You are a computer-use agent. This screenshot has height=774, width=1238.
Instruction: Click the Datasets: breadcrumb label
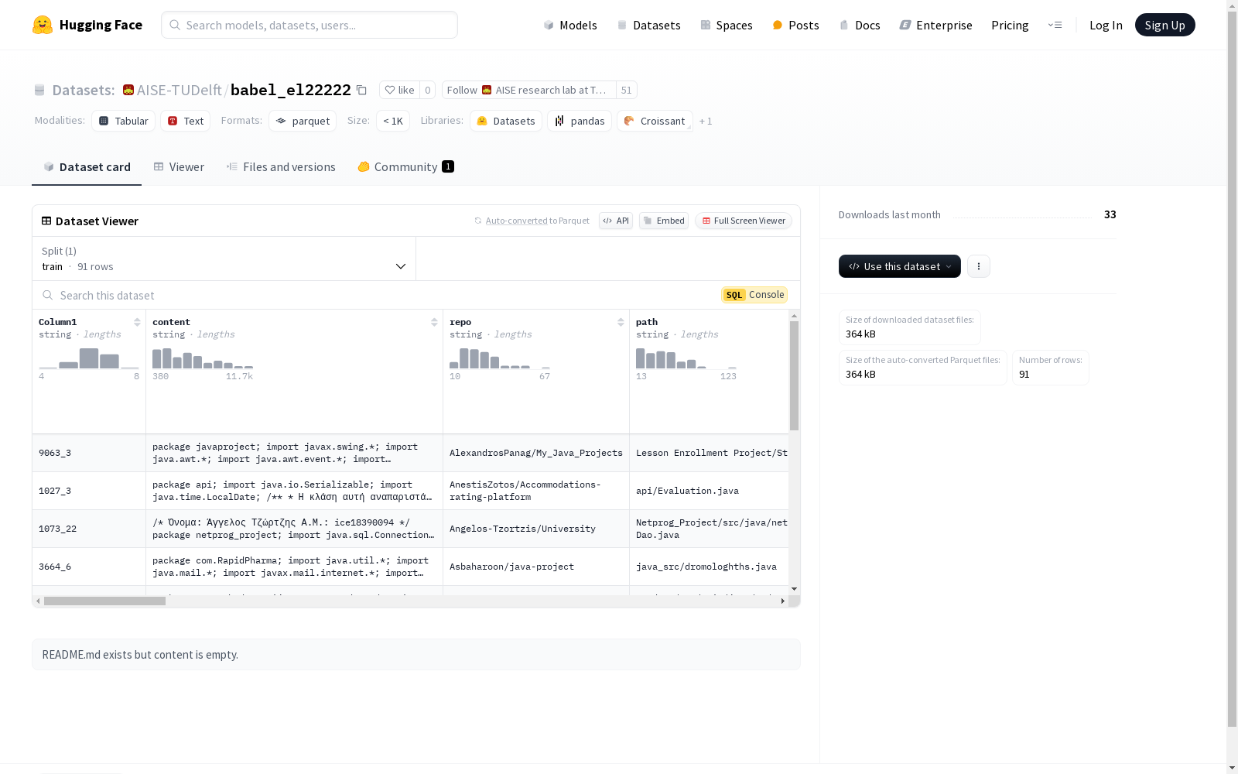tap(84, 90)
